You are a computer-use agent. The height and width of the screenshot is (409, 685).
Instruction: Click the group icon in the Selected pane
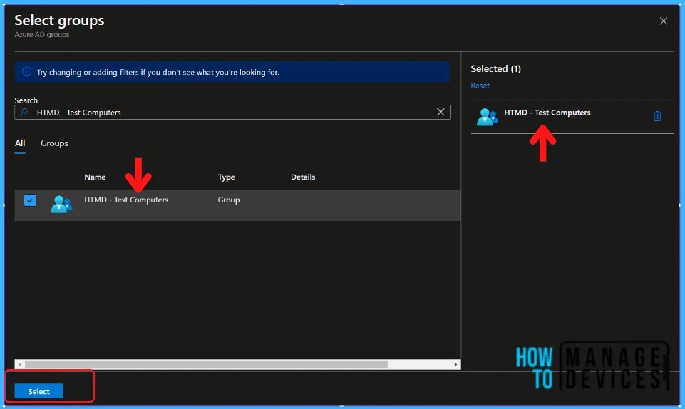pyautogui.click(x=487, y=117)
